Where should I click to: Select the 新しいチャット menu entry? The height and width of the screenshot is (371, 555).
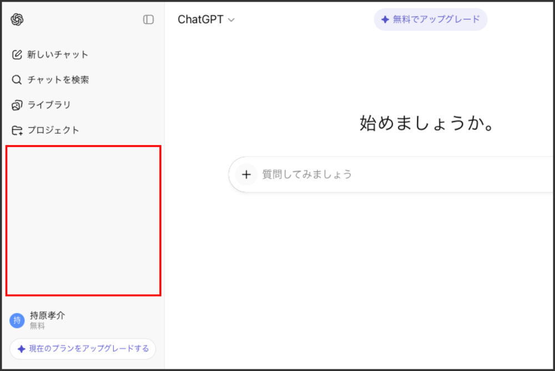click(57, 54)
